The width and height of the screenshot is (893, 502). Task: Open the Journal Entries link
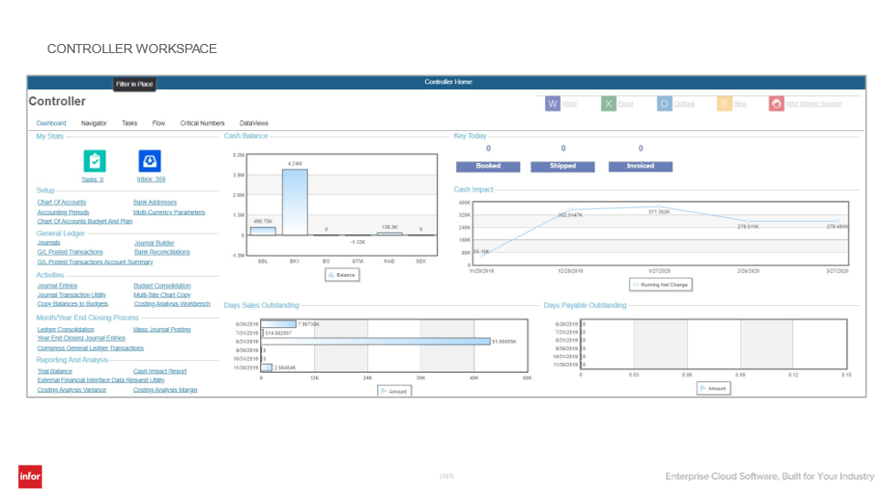(57, 286)
